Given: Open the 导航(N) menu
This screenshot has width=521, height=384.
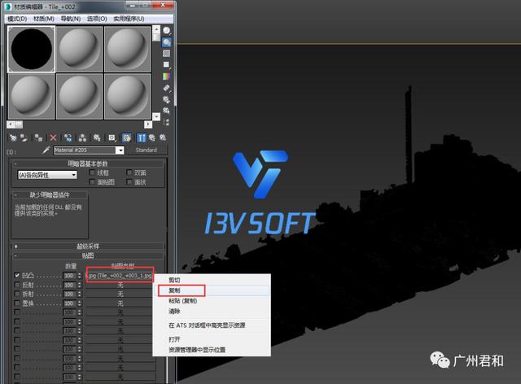Looking at the screenshot, I should tap(71, 19).
